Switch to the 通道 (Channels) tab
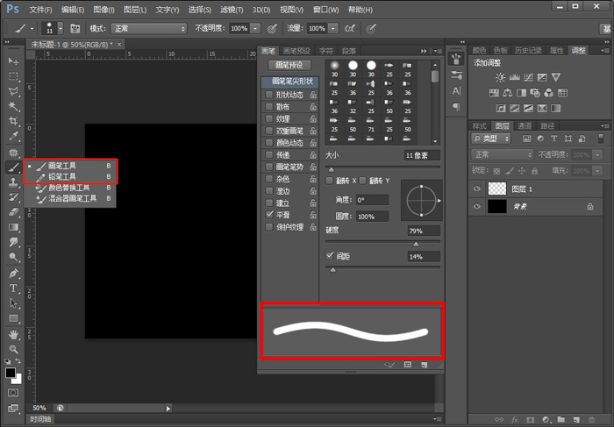 click(x=524, y=125)
